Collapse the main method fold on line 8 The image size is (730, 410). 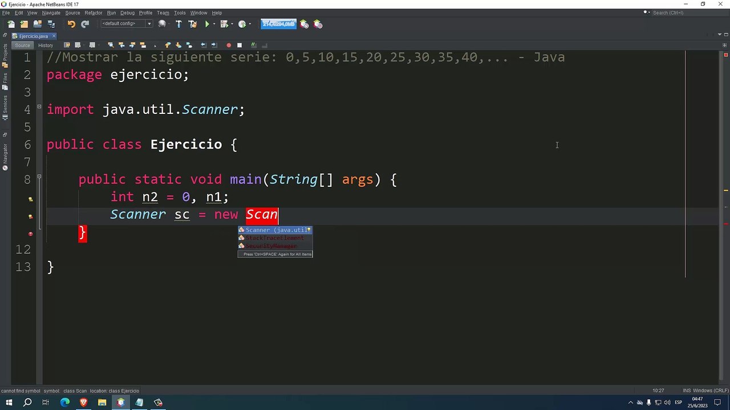pyautogui.click(x=39, y=177)
